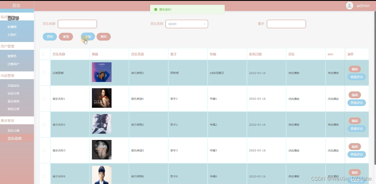Collapse the 更多管理 sidebar section
Image resolution: width=376 pixels, height=184 pixels.
tap(17, 121)
